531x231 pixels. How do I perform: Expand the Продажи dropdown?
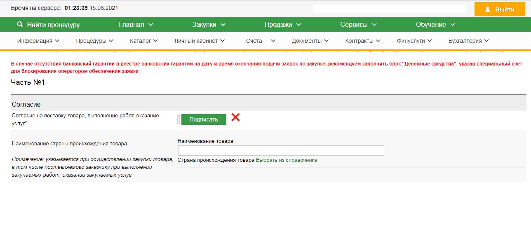pyautogui.click(x=282, y=25)
